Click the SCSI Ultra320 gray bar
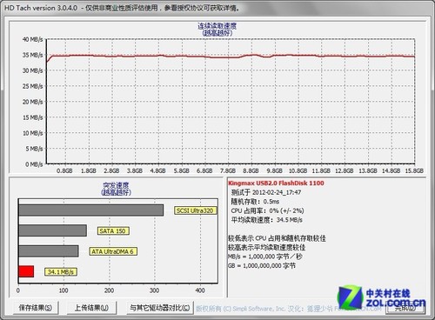This screenshot has width=435, height=320. (91, 210)
